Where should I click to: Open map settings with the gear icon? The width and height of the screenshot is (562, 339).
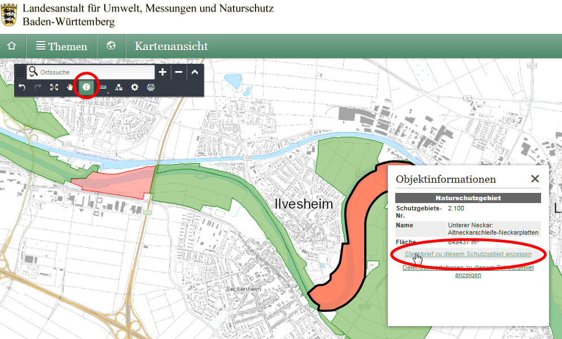coord(135,87)
